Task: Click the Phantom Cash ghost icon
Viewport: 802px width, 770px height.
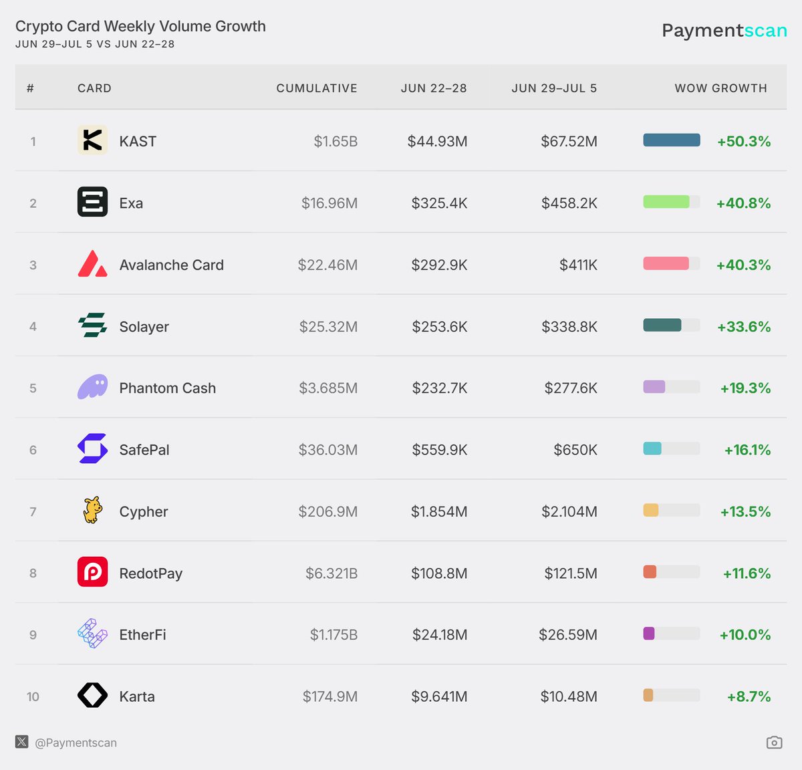Action: (92, 387)
